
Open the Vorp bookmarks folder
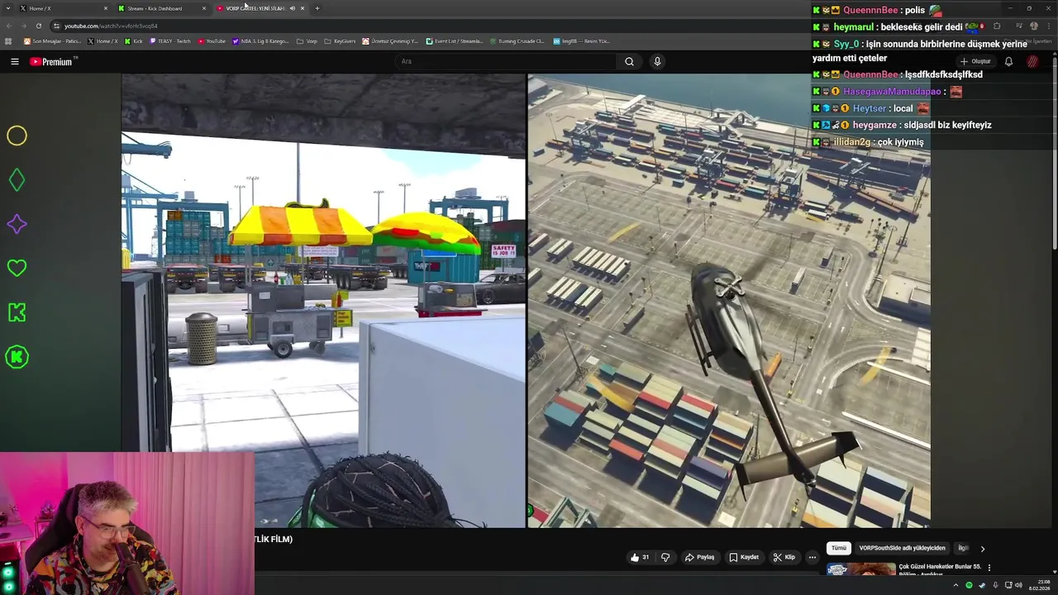pos(307,40)
